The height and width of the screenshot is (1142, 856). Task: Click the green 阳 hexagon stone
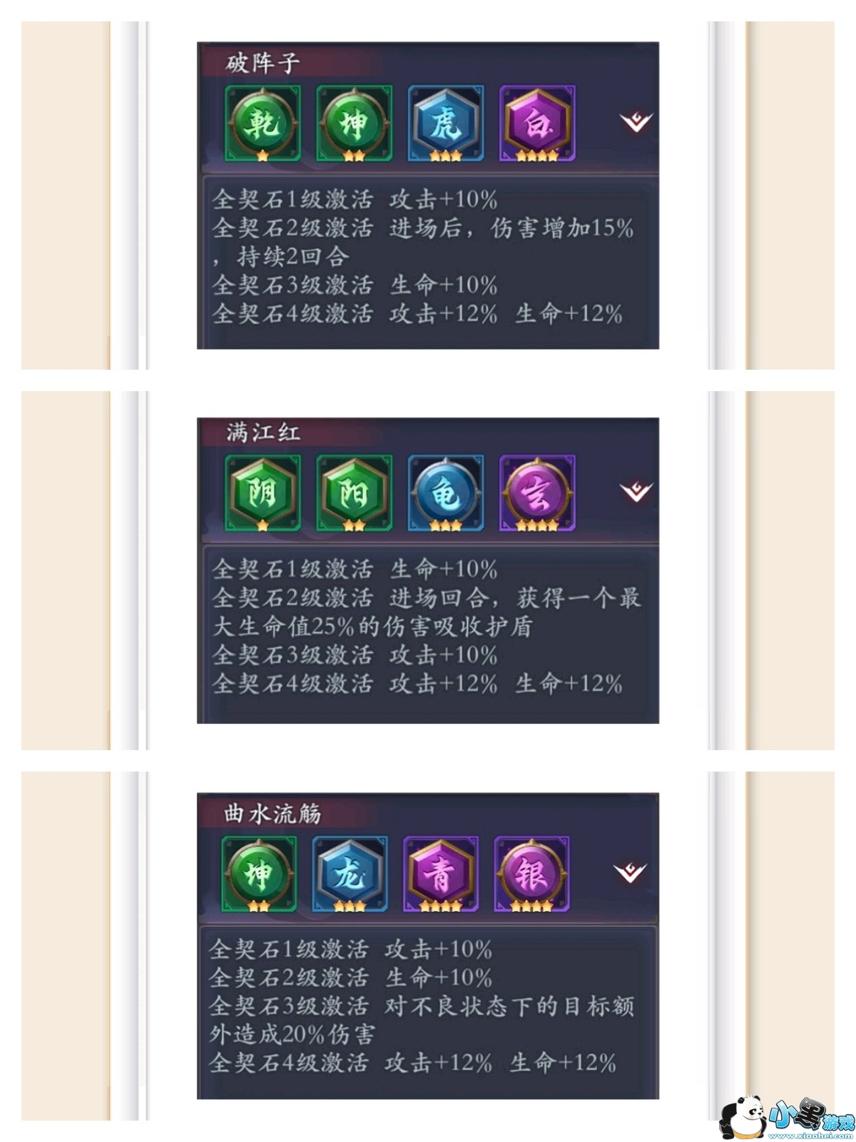pyautogui.click(x=354, y=493)
